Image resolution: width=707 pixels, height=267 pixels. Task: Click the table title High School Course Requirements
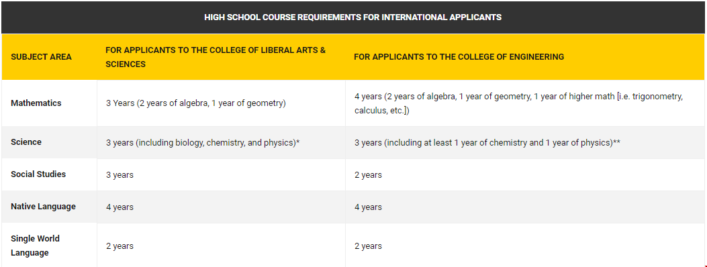point(352,17)
